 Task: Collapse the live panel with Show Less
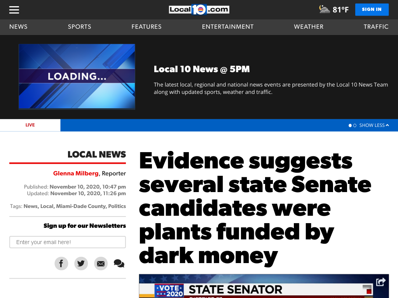(x=374, y=125)
